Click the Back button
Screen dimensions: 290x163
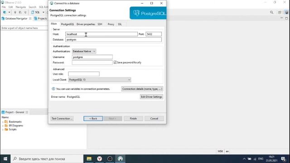pos(93,119)
